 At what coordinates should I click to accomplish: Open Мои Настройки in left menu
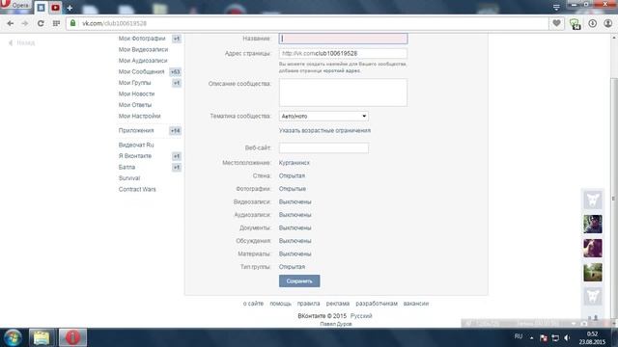click(x=139, y=116)
